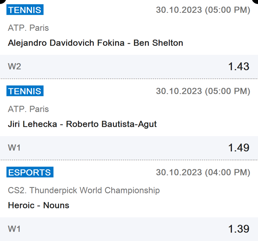Viewport: 258px width, 241px height.
Task: Click the Heroic team name
Action: point(21,205)
